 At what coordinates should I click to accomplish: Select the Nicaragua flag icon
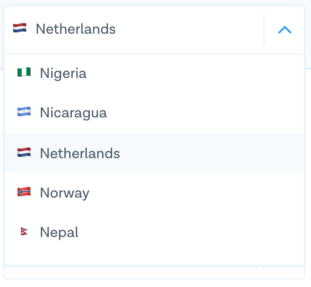pos(24,112)
